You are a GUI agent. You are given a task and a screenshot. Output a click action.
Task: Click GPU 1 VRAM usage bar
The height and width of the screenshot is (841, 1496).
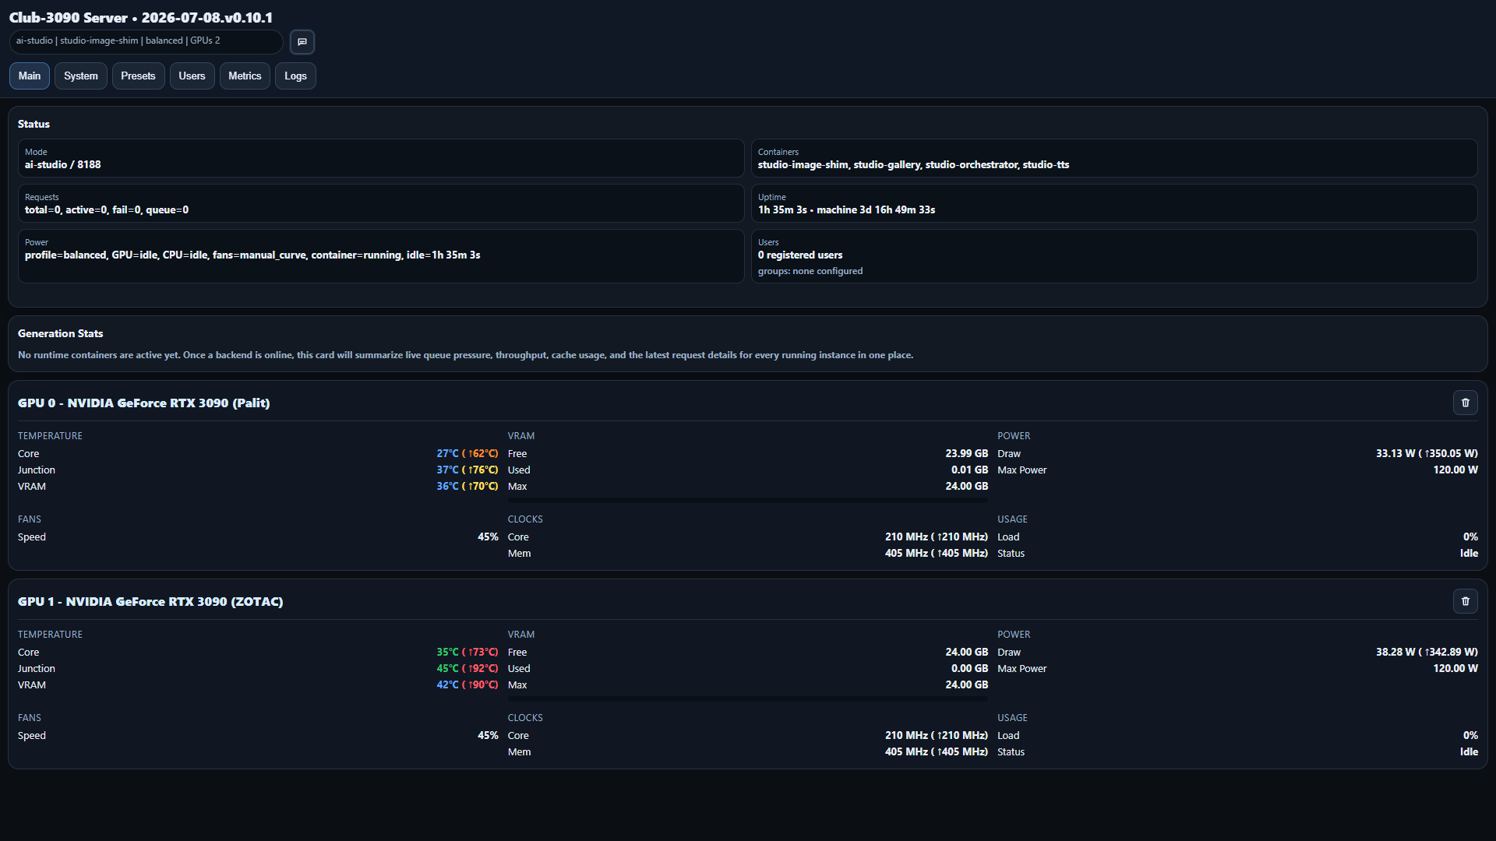pos(748,699)
